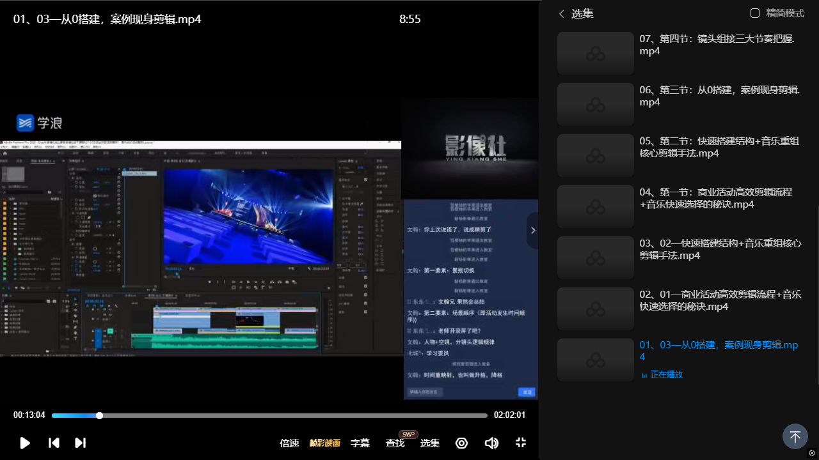Enable the 精简模式 checkbox

[x=755, y=13]
